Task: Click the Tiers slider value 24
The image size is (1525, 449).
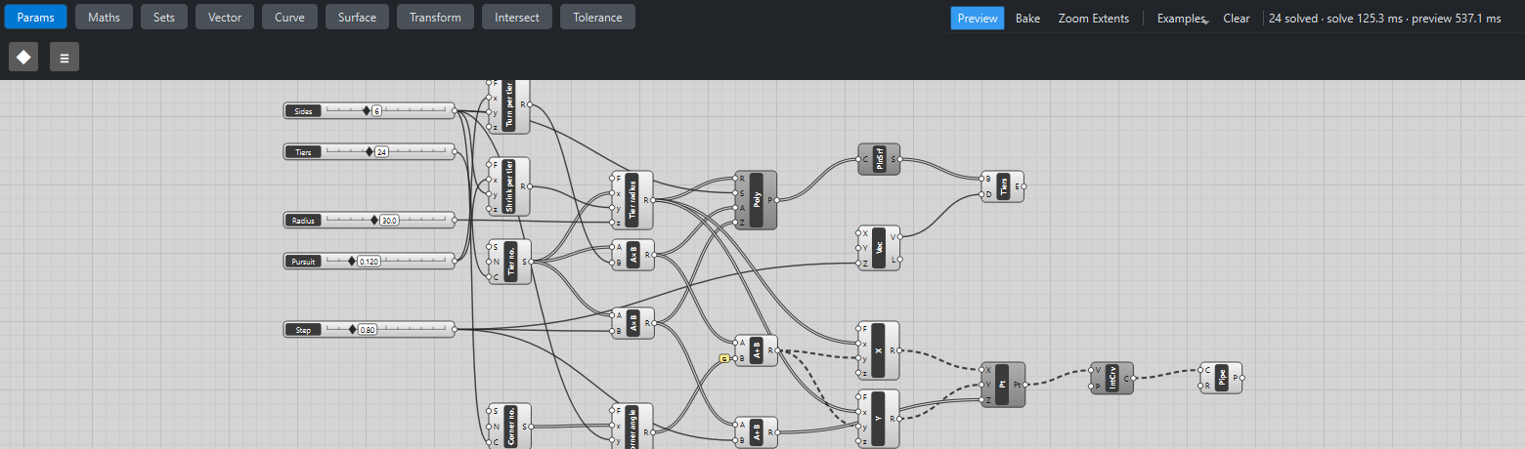Action: point(381,151)
